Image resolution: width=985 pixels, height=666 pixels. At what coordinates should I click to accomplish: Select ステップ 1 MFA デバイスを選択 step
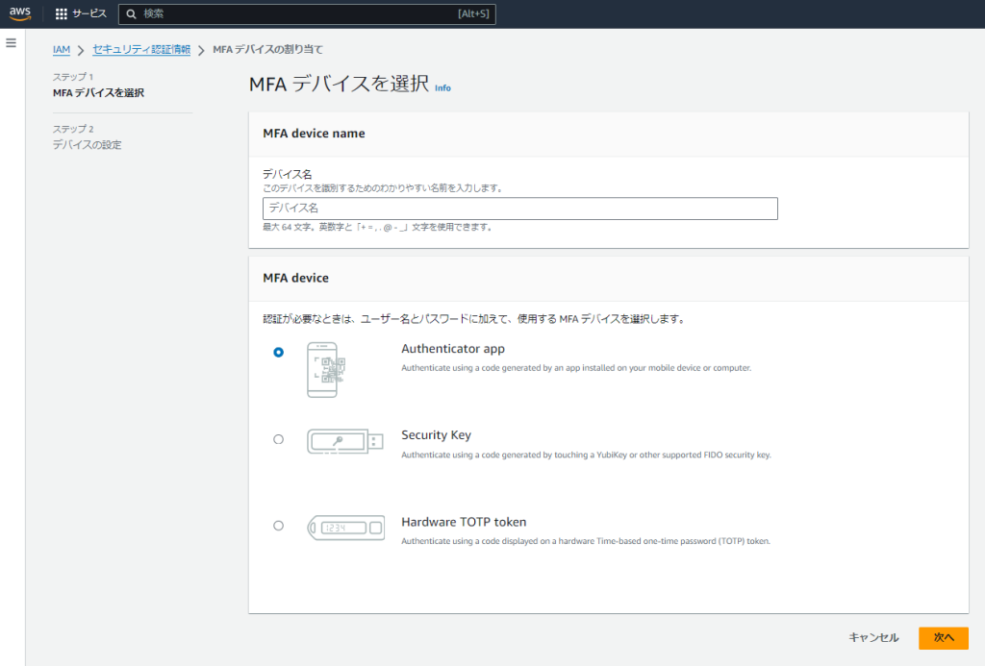pos(98,93)
